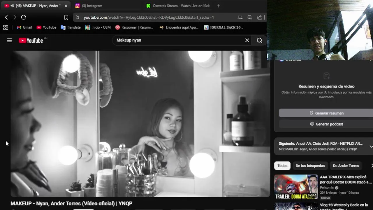This screenshot has width=373, height=210.
Task: Click Generar resumen button
Action: (x=326, y=113)
